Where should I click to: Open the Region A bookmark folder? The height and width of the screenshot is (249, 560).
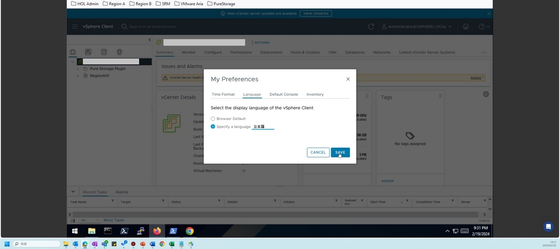tap(114, 4)
